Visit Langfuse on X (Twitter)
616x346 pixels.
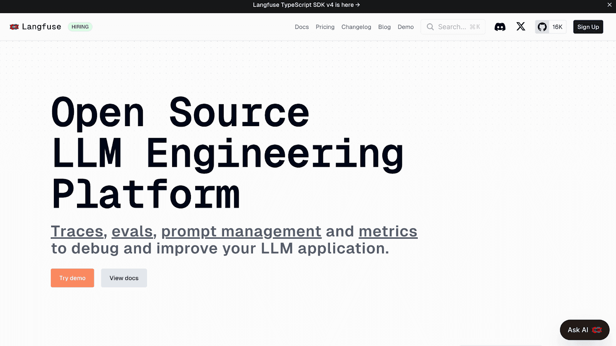click(521, 27)
